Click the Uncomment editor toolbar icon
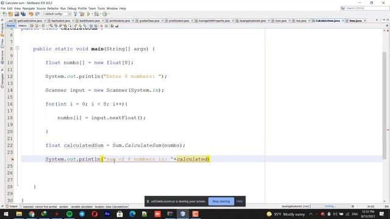Viewport: 390px width, 219px height. pyautogui.click(x=116, y=26)
